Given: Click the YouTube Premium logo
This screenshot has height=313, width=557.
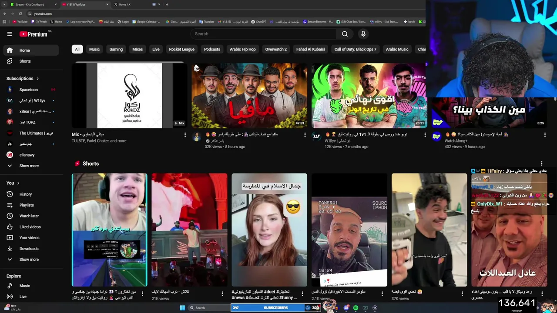Looking at the screenshot, I should (x=33, y=34).
